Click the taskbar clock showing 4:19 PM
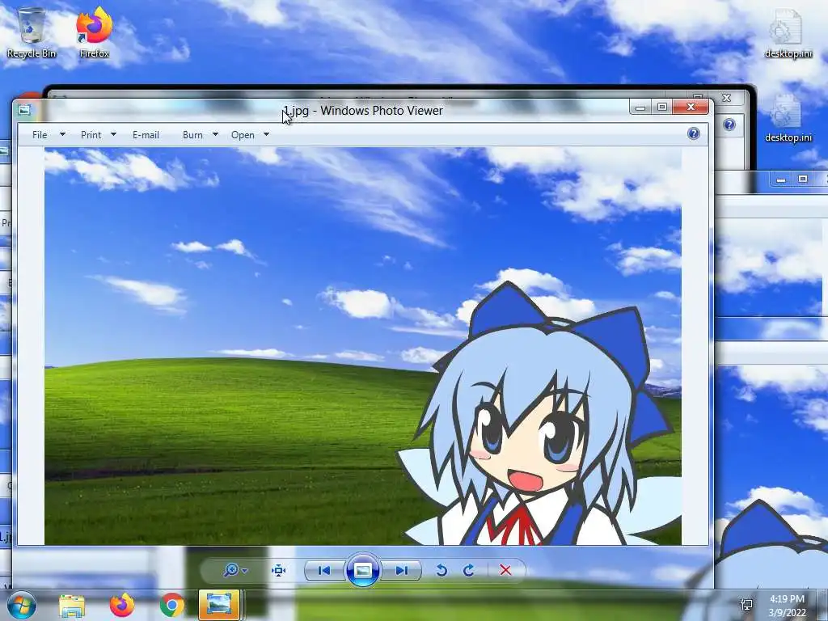This screenshot has height=621, width=828. [787, 606]
